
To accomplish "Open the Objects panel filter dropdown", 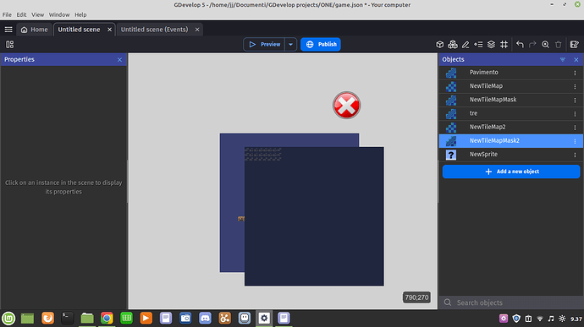I will pyautogui.click(x=562, y=59).
